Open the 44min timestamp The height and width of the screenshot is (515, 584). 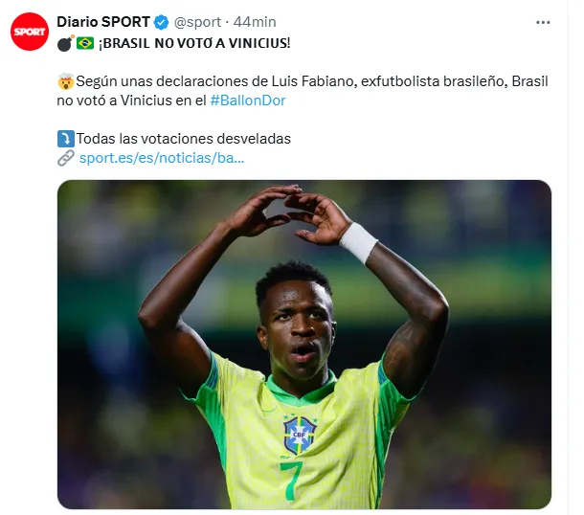click(x=255, y=22)
